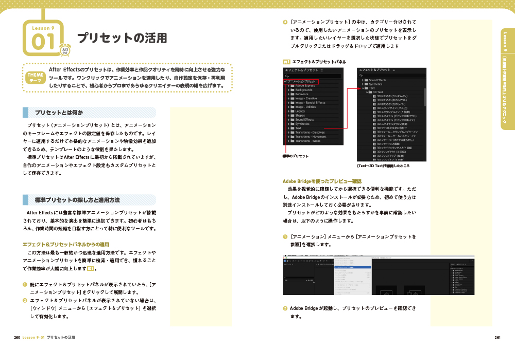Select the Selection arrow tool in the After Effects toolbar
515x349 pixels.
click(x=286, y=261)
